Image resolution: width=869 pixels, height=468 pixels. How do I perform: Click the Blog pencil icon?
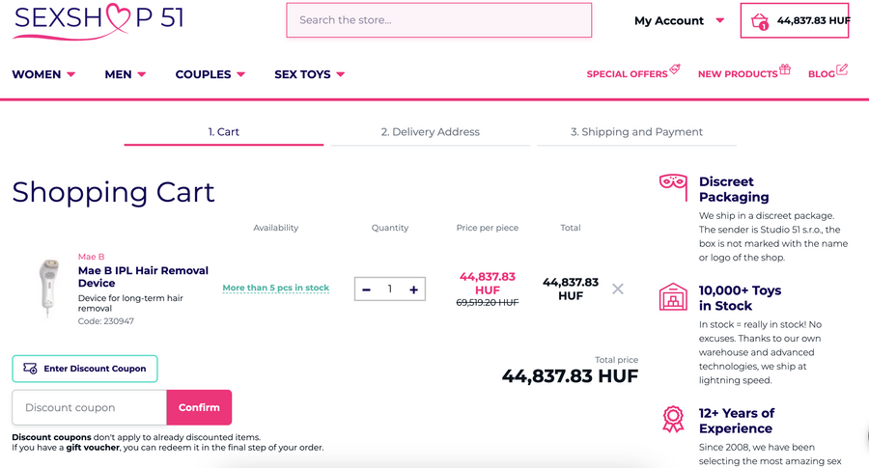[x=842, y=69]
